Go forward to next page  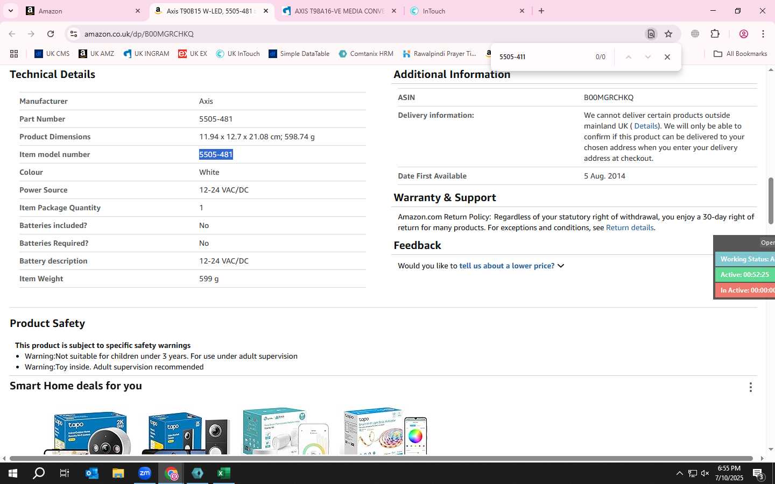[x=31, y=34]
